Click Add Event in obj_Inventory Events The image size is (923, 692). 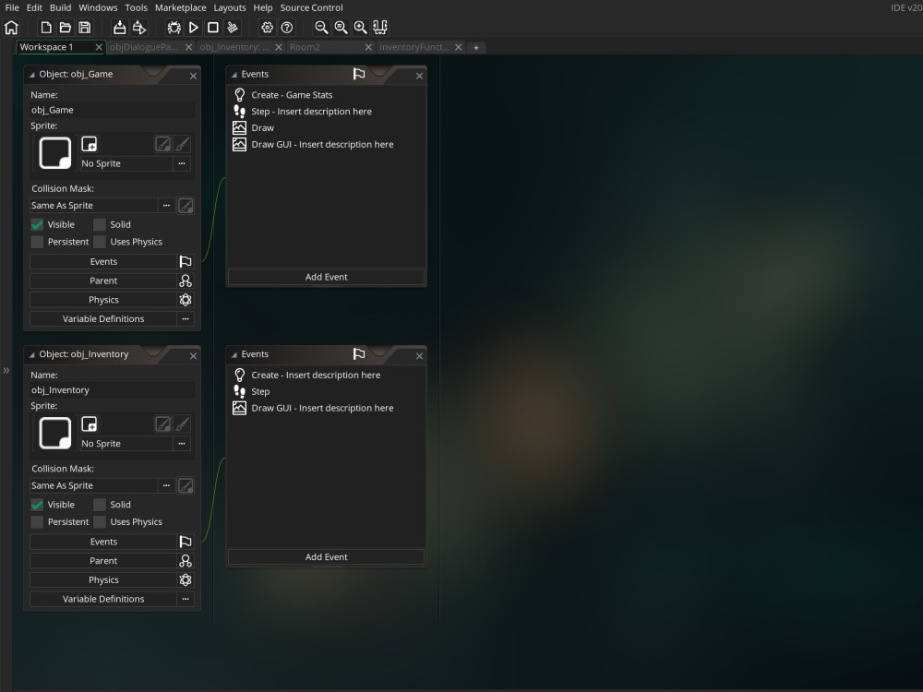pos(326,557)
